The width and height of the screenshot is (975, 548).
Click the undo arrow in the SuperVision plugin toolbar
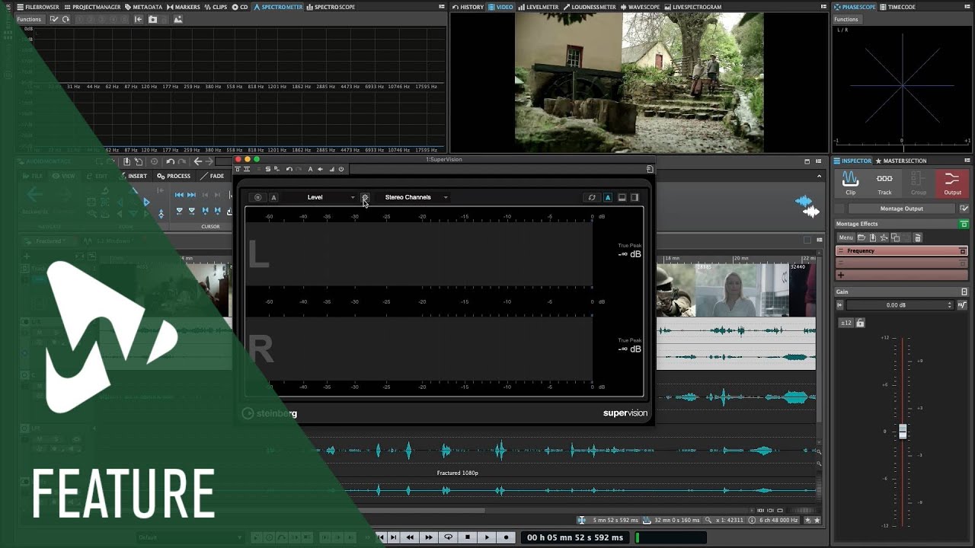[x=289, y=169]
